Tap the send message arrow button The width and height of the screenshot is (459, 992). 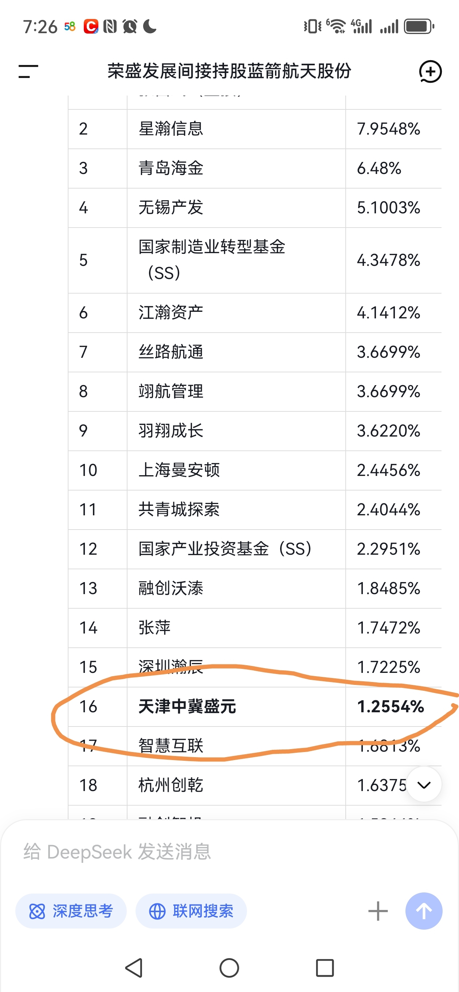click(424, 911)
